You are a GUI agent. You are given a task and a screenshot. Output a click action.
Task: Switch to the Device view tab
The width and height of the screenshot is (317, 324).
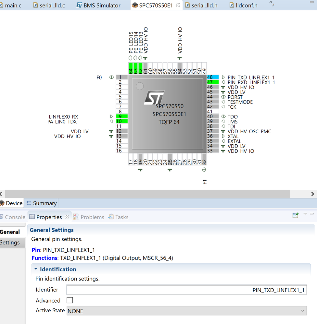[x=12, y=203]
